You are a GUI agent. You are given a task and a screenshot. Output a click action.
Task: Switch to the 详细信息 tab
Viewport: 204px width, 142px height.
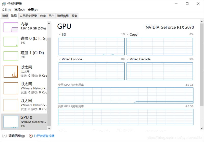(63, 16)
